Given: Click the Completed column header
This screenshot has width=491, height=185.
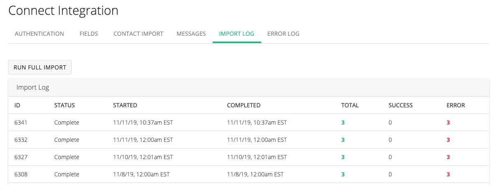Looking at the screenshot, I should [x=243, y=105].
